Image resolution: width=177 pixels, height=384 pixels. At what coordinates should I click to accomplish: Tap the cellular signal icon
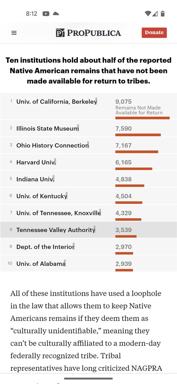pos(155,14)
